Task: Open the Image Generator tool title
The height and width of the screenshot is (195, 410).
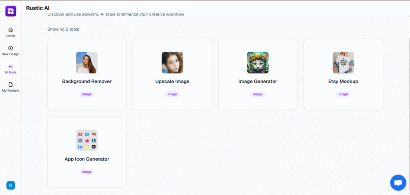Action: tap(258, 82)
